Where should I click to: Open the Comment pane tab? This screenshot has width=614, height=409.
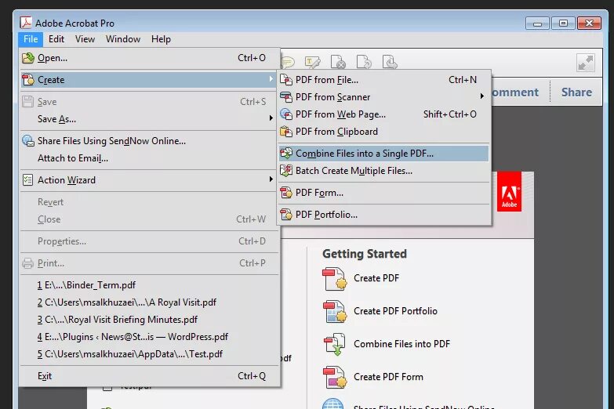(515, 92)
